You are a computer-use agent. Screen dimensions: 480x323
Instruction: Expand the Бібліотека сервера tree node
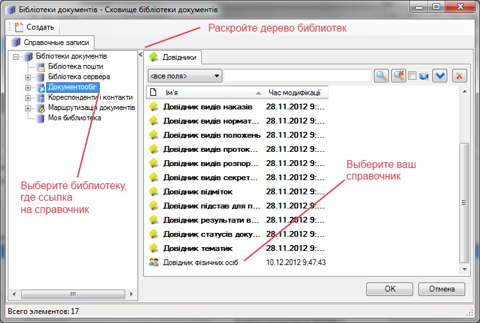point(28,77)
